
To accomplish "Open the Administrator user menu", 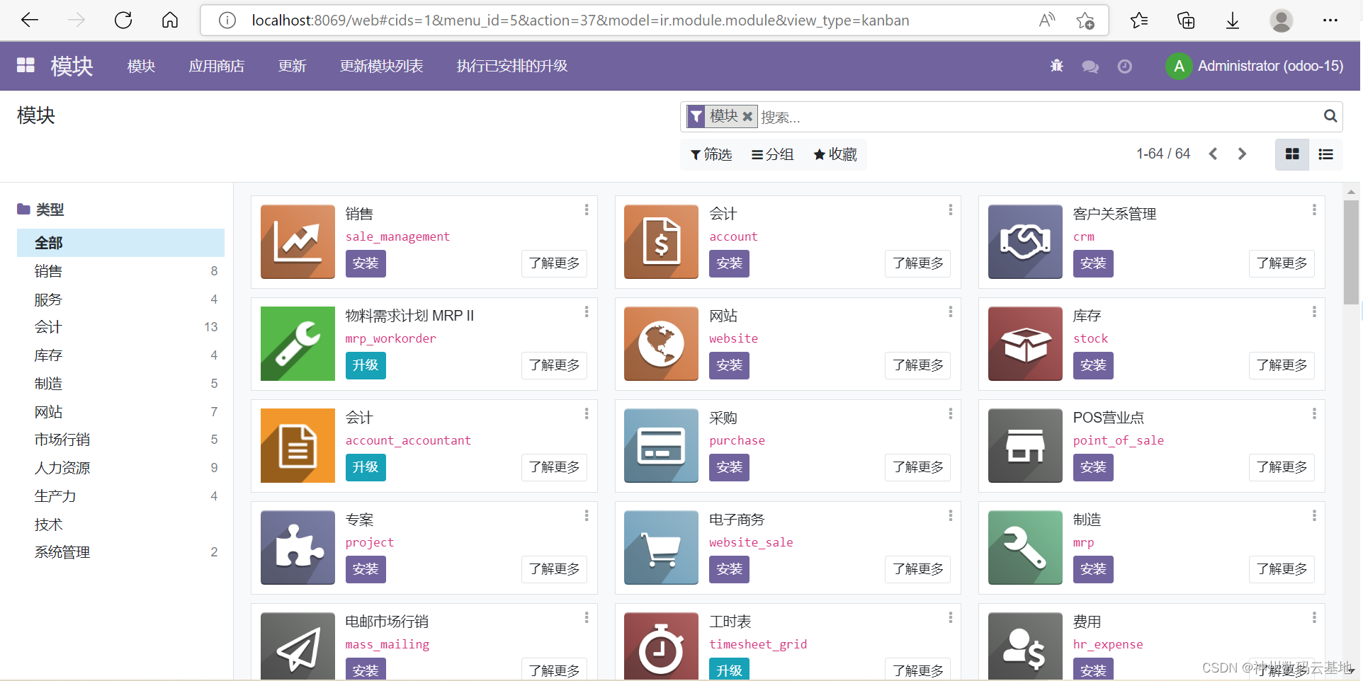I will 1255,66.
